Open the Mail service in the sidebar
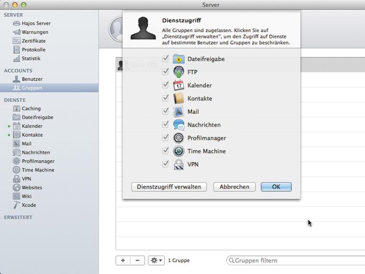 (22, 144)
